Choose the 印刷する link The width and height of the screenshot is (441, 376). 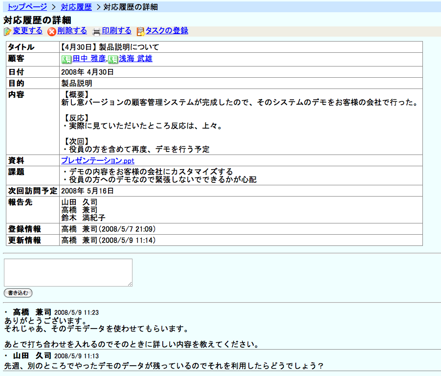[x=116, y=31]
